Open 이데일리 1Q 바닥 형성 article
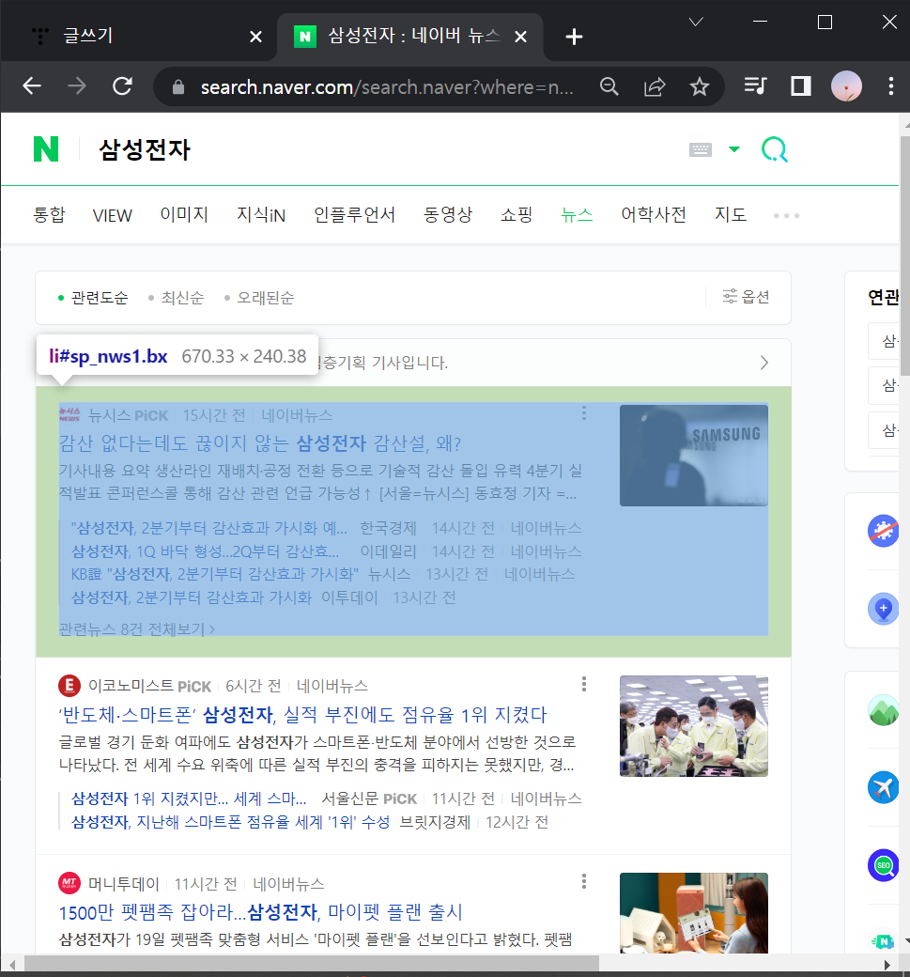Viewport: 910px width, 977px height. tap(205, 551)
